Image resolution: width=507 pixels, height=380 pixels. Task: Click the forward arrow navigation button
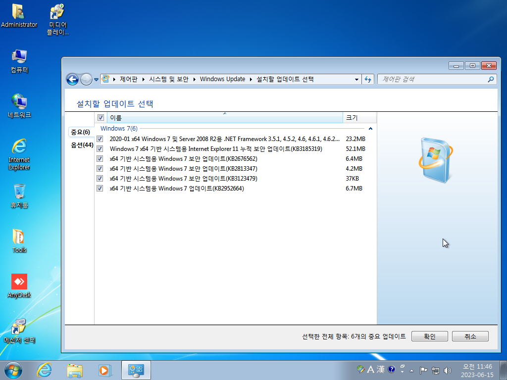click(x=86, y=79)
